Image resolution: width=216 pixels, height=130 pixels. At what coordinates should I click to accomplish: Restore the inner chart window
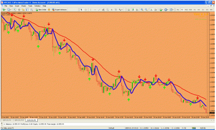pyautogui.click(x=211, y=6)
